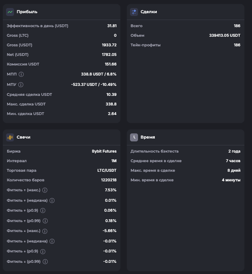This screenshot has width=252, height=274.
Task: Show info for Фитиль ↓ (p0.99)
Action: (45, 262)
